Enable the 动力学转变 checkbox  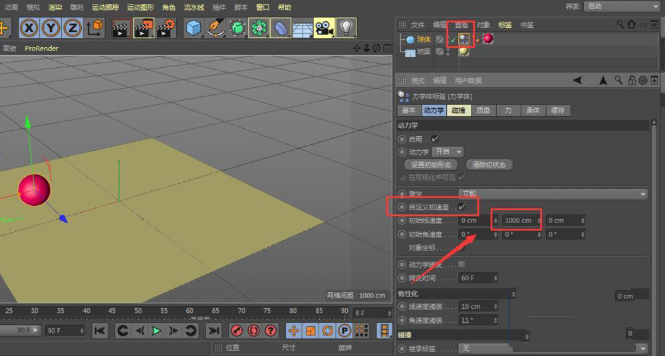(x=462, y=264)
